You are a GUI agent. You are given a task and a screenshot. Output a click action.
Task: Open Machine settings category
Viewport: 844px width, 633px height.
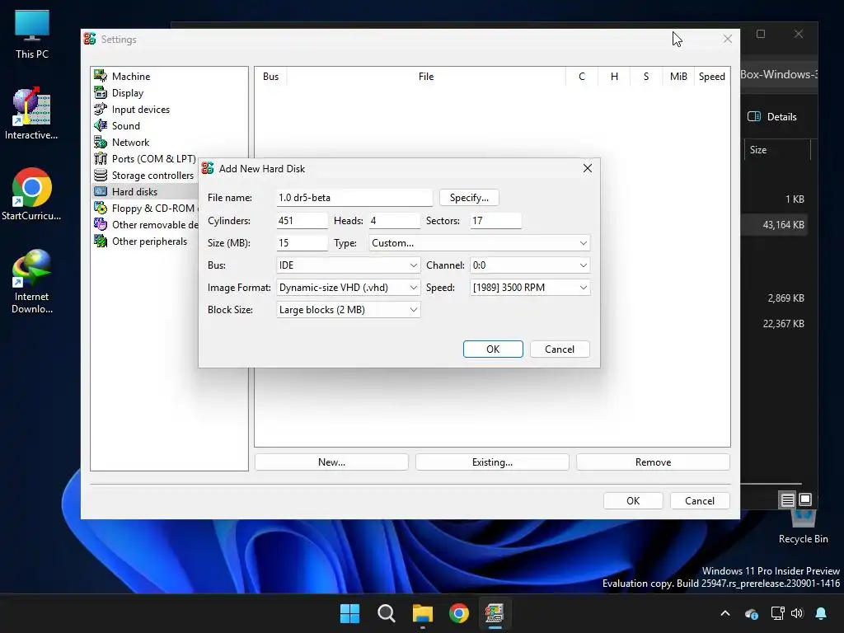131,77
